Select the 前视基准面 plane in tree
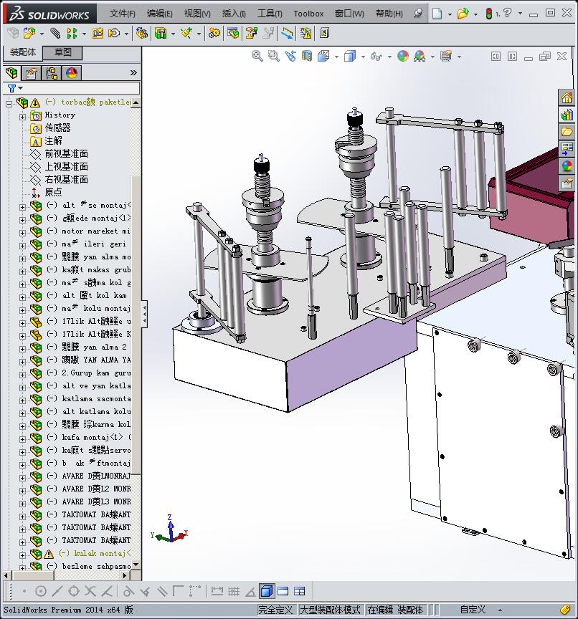Viewport: 578px width, 619px height. tap(66, 153)
